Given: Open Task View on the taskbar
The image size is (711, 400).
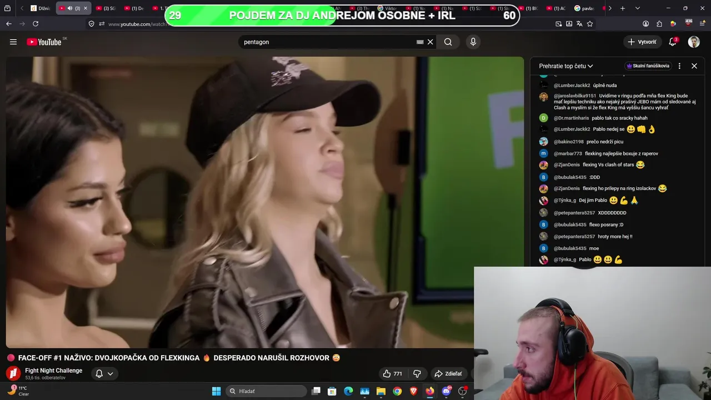Looking at the screenshot, I should coord(316,391).
